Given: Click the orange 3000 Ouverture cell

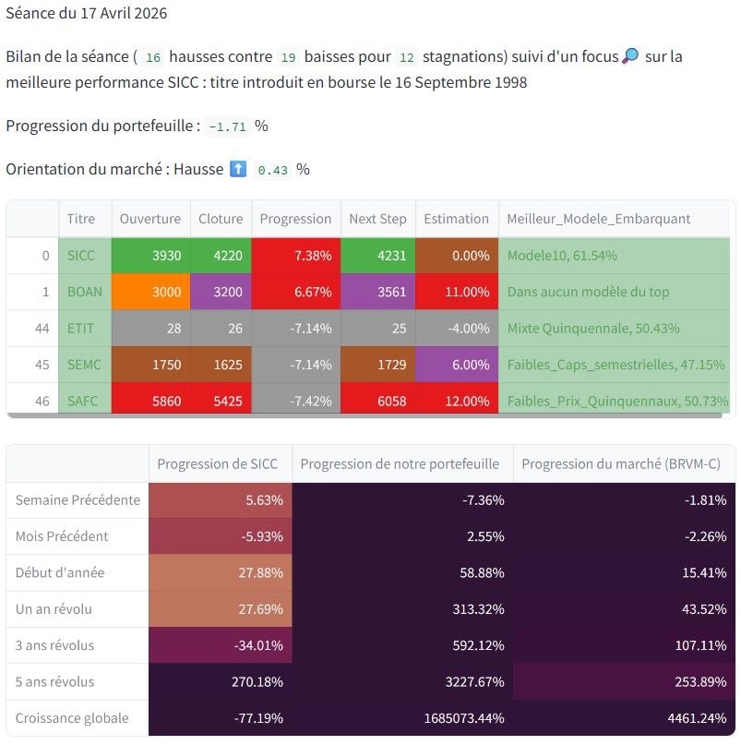Looking at the screenshot, I should click(x=150, y=292).
